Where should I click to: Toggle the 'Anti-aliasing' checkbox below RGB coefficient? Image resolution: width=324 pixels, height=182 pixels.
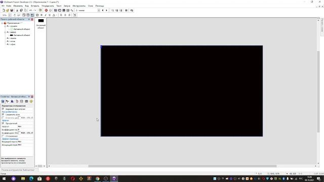click(3, 136)
